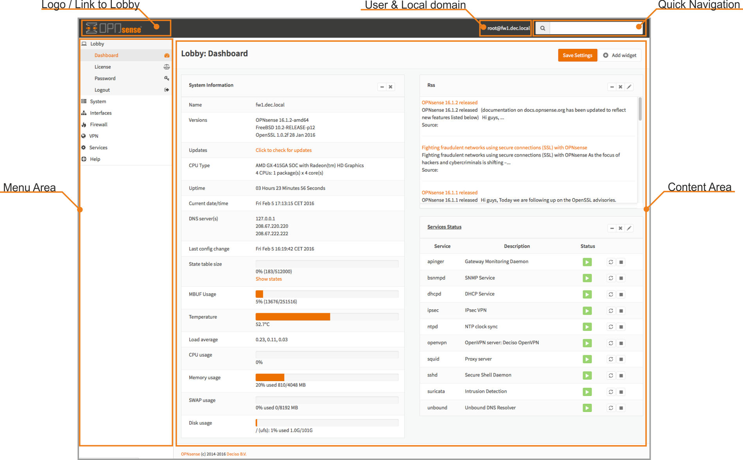The image size is (743, 460).
Task: Click the Add widget button
Action: 620,55
